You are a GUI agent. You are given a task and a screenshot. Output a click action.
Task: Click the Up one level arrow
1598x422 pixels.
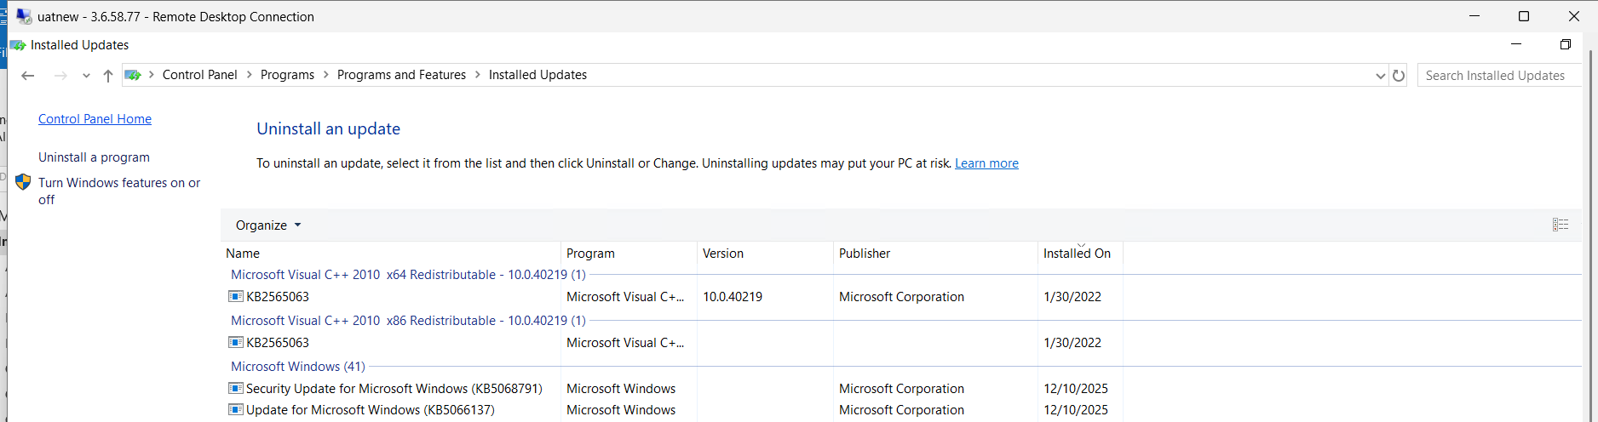coord(108,76)
